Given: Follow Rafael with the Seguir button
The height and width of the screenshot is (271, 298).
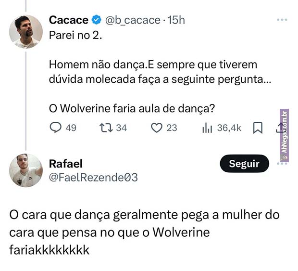Looking at the screenshot, I should (x=244, y=164).
